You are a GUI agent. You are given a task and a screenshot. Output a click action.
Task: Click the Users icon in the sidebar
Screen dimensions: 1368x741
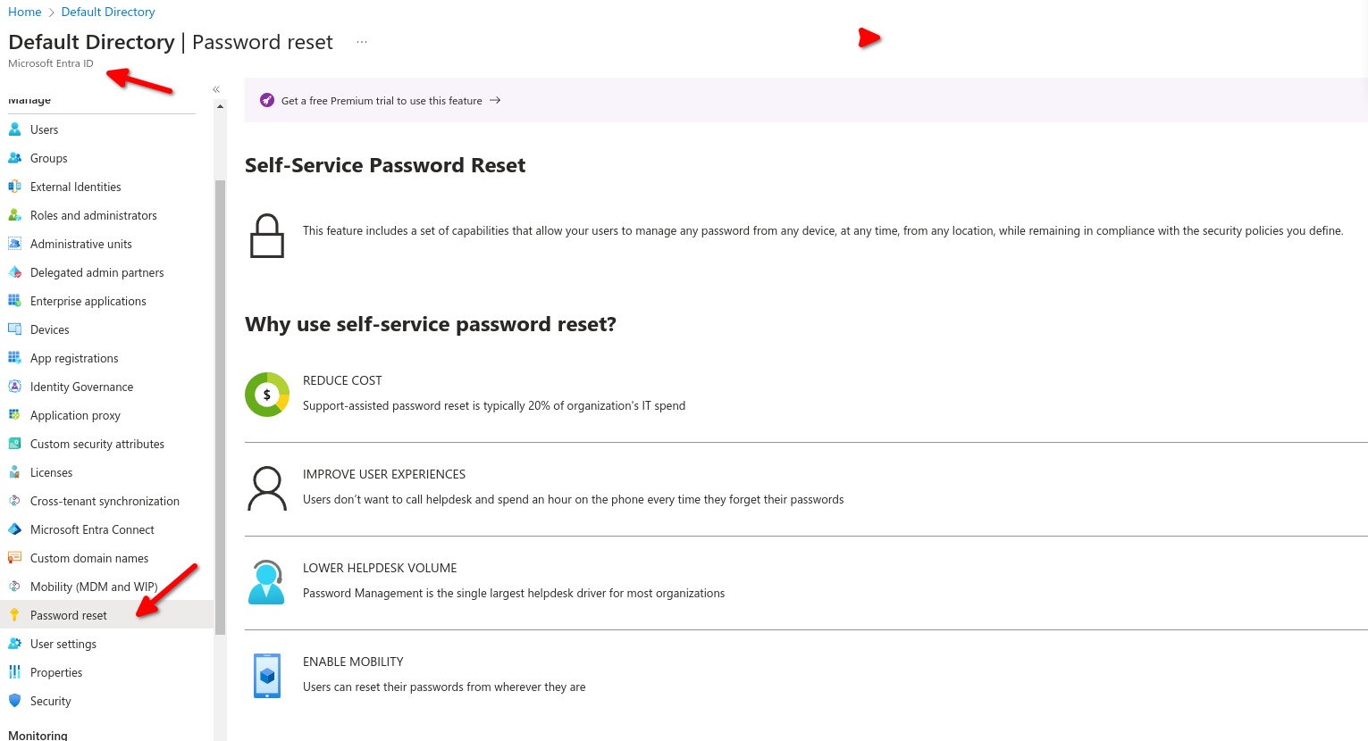coord(14,129)
